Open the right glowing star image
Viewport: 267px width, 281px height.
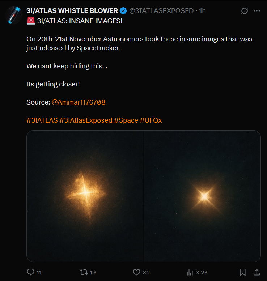coord(203,196)
